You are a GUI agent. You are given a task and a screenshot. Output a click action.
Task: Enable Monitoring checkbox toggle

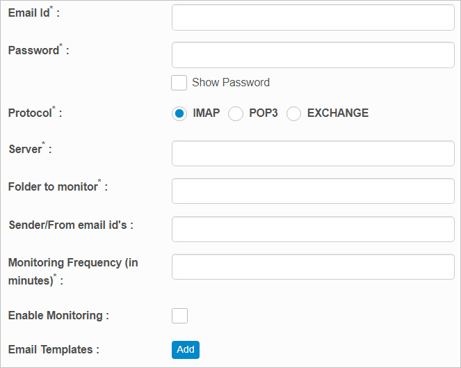point(179,316)
